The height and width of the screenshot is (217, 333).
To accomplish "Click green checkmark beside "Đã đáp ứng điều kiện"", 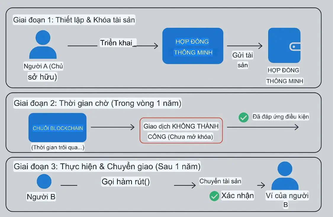I will pyautogui.click(x=244, y=117).
